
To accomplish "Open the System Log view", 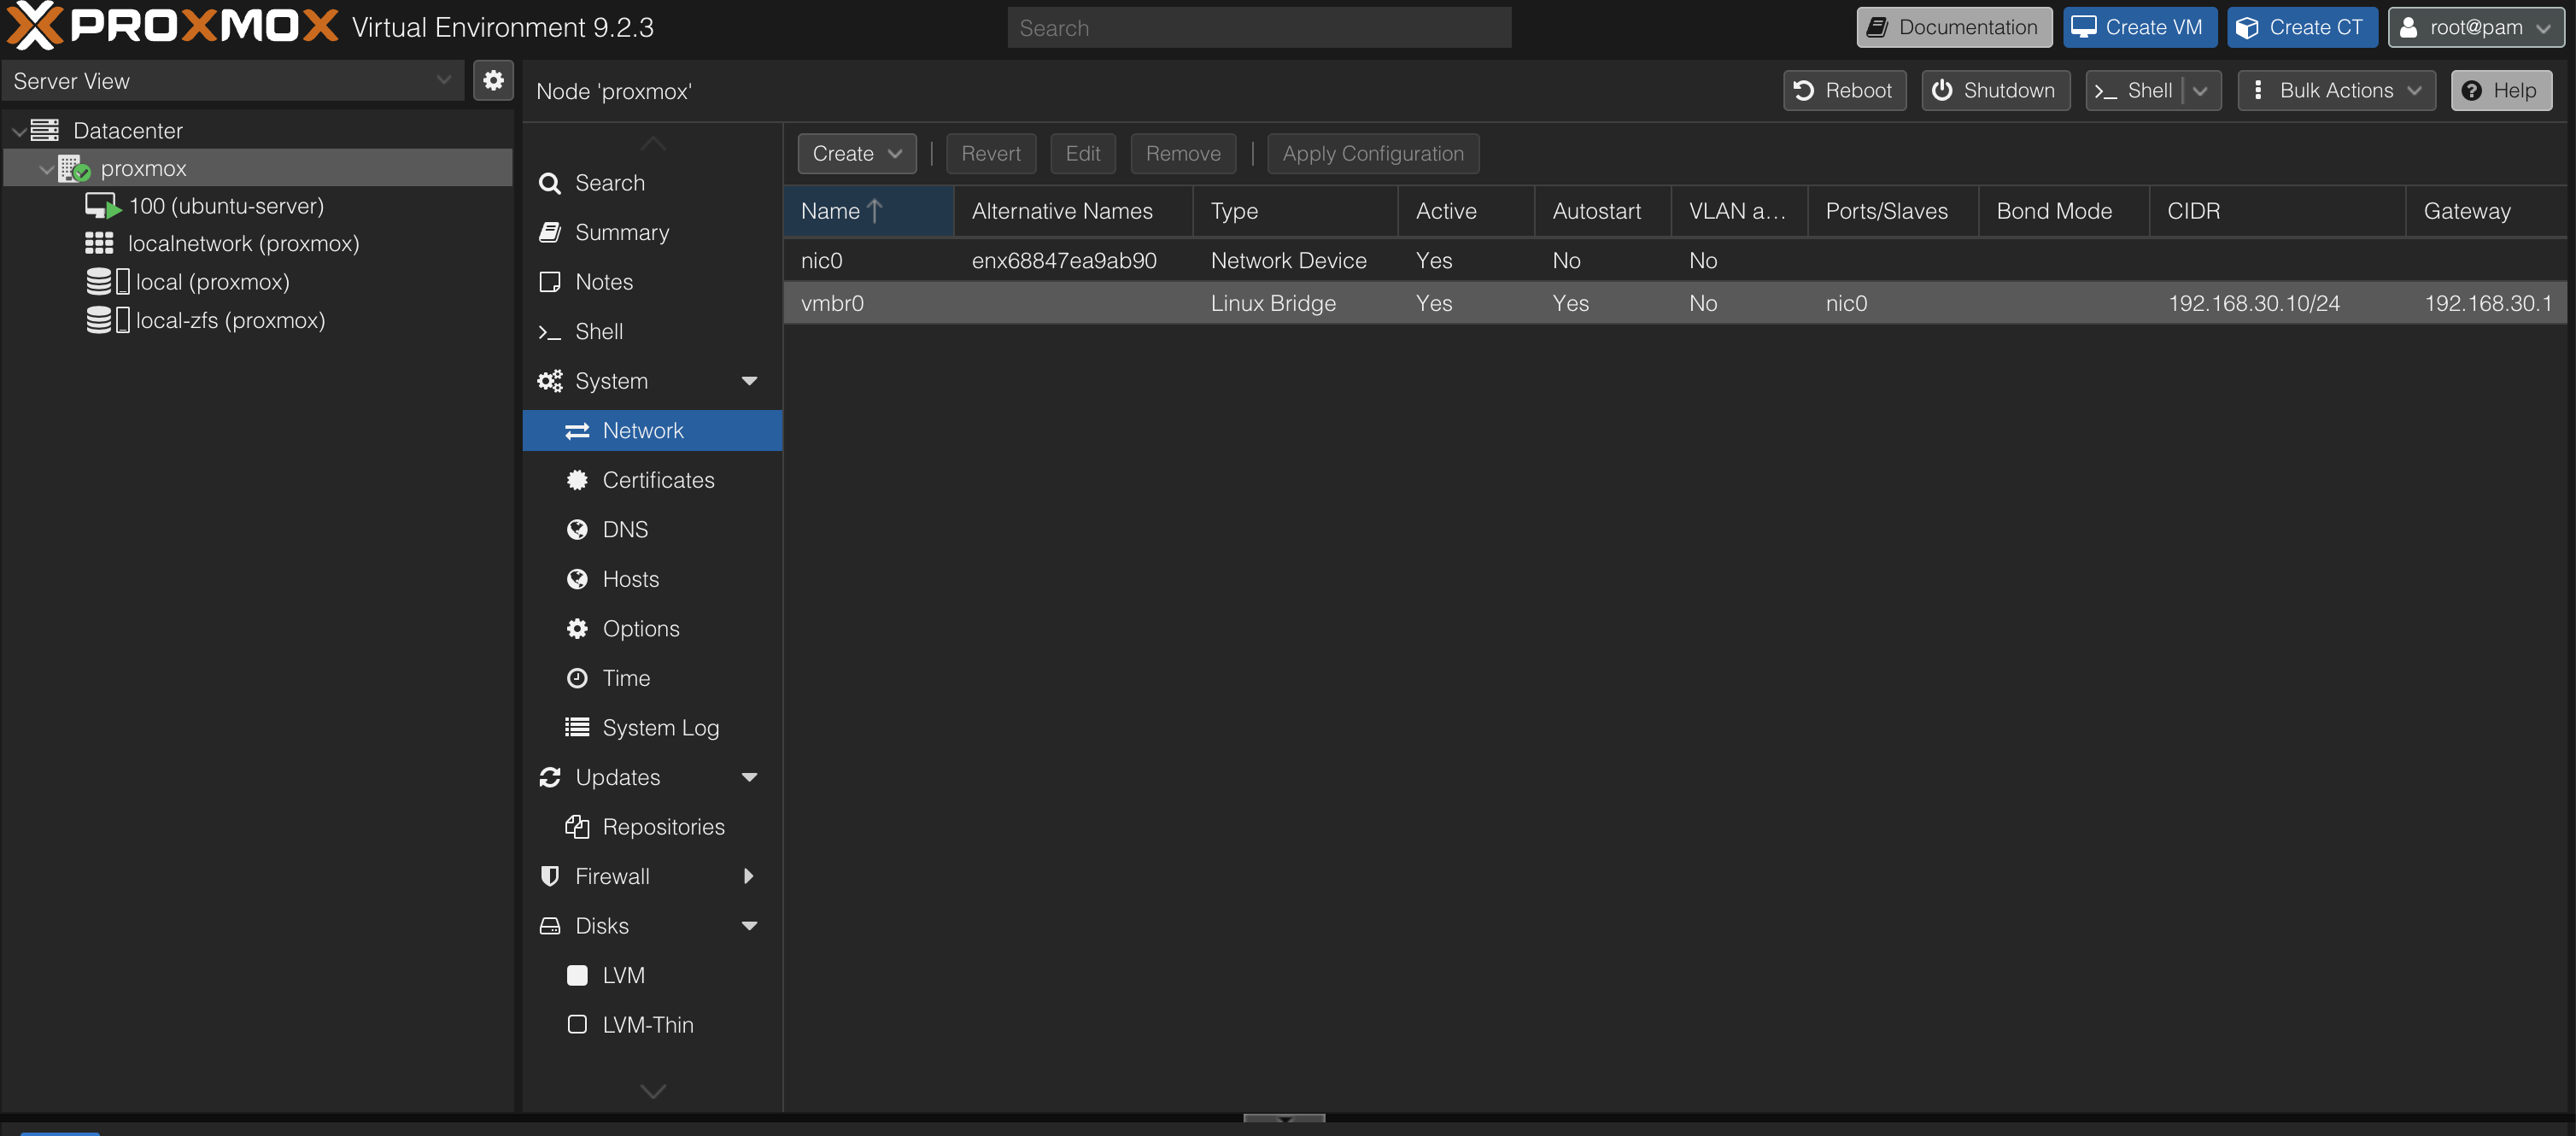I will (652, 728).
